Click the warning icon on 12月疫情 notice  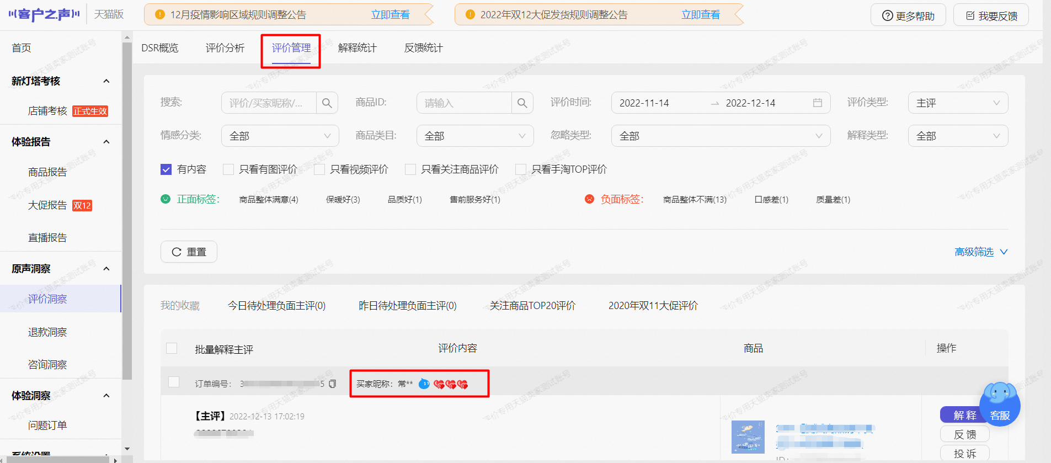(160, 15)
